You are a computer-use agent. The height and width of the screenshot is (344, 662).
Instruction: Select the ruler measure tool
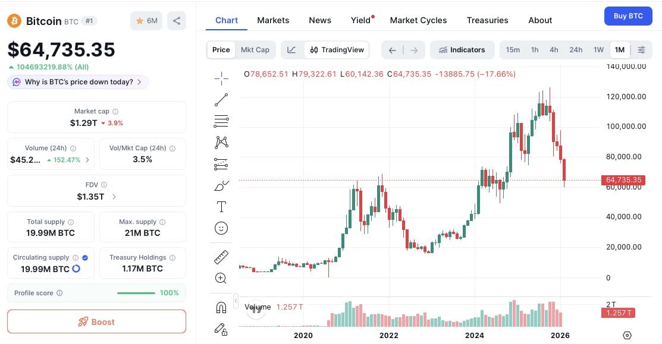221,257
